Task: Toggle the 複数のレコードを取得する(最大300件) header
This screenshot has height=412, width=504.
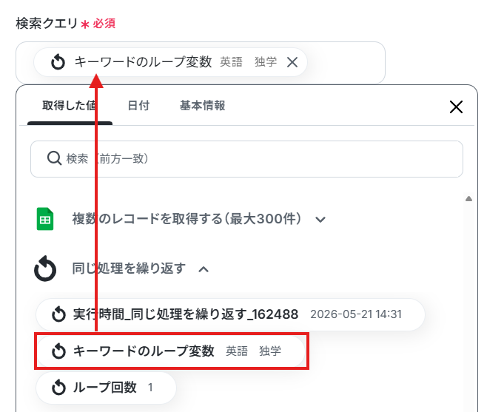Action: click(x=187, y=219)
